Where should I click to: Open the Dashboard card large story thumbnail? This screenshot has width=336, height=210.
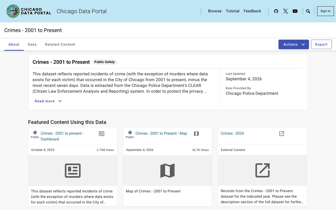(x=73, y=171)
